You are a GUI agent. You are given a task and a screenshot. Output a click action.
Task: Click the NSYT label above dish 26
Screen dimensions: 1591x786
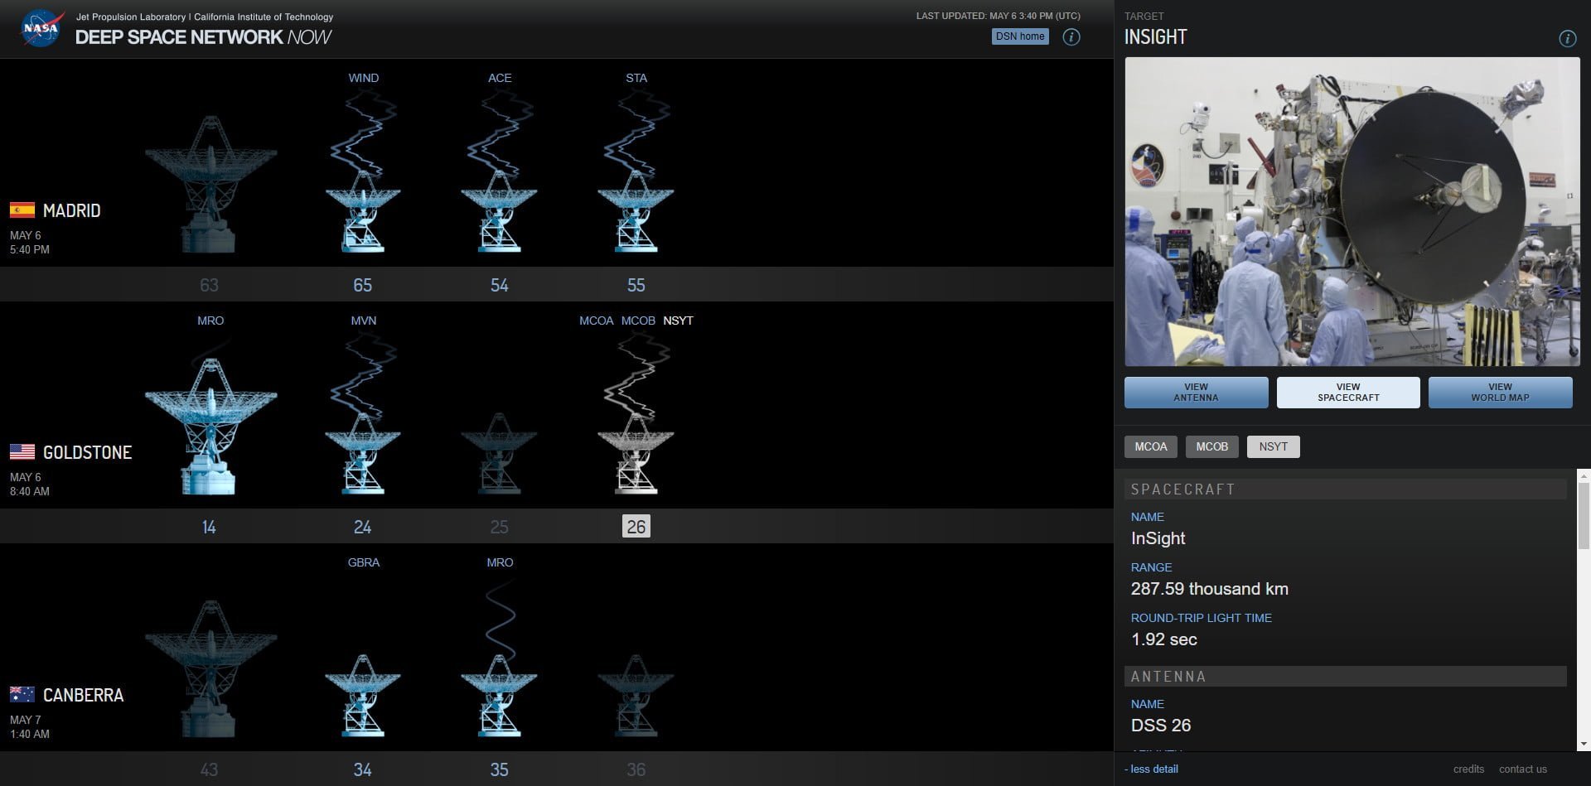(x=678, y=321)
